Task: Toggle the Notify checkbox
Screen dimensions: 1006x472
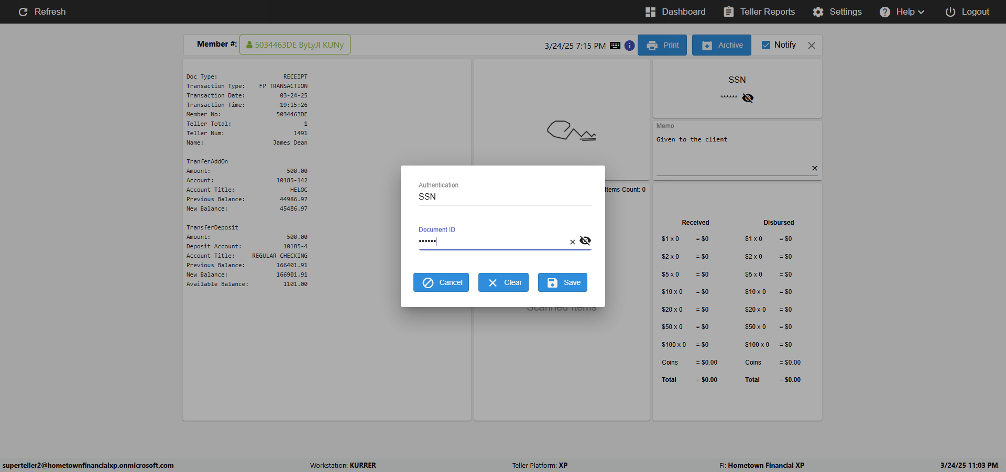Action: click(x=766, y=45)
